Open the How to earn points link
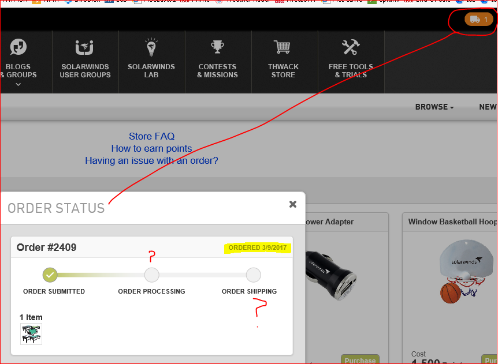 tap(151, 148)
